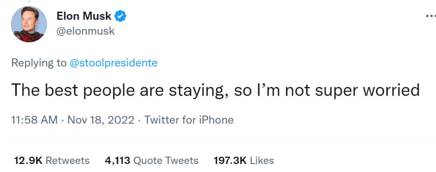
Task: Visit the @stoolpresidente profile link
Action: [x=113, y=63]
